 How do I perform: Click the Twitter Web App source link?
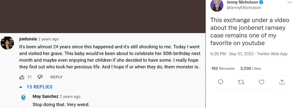[x=272, y=54]
